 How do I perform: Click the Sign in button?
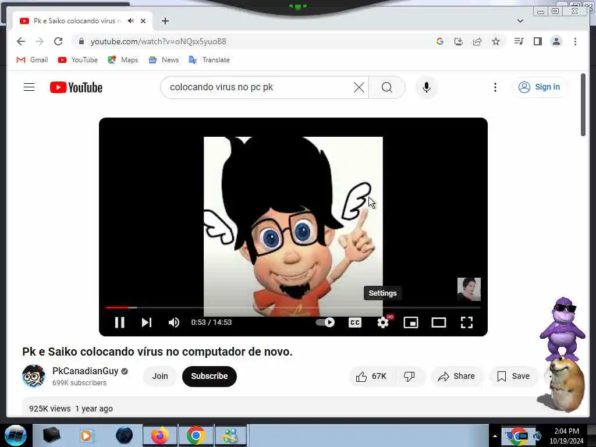540,87
